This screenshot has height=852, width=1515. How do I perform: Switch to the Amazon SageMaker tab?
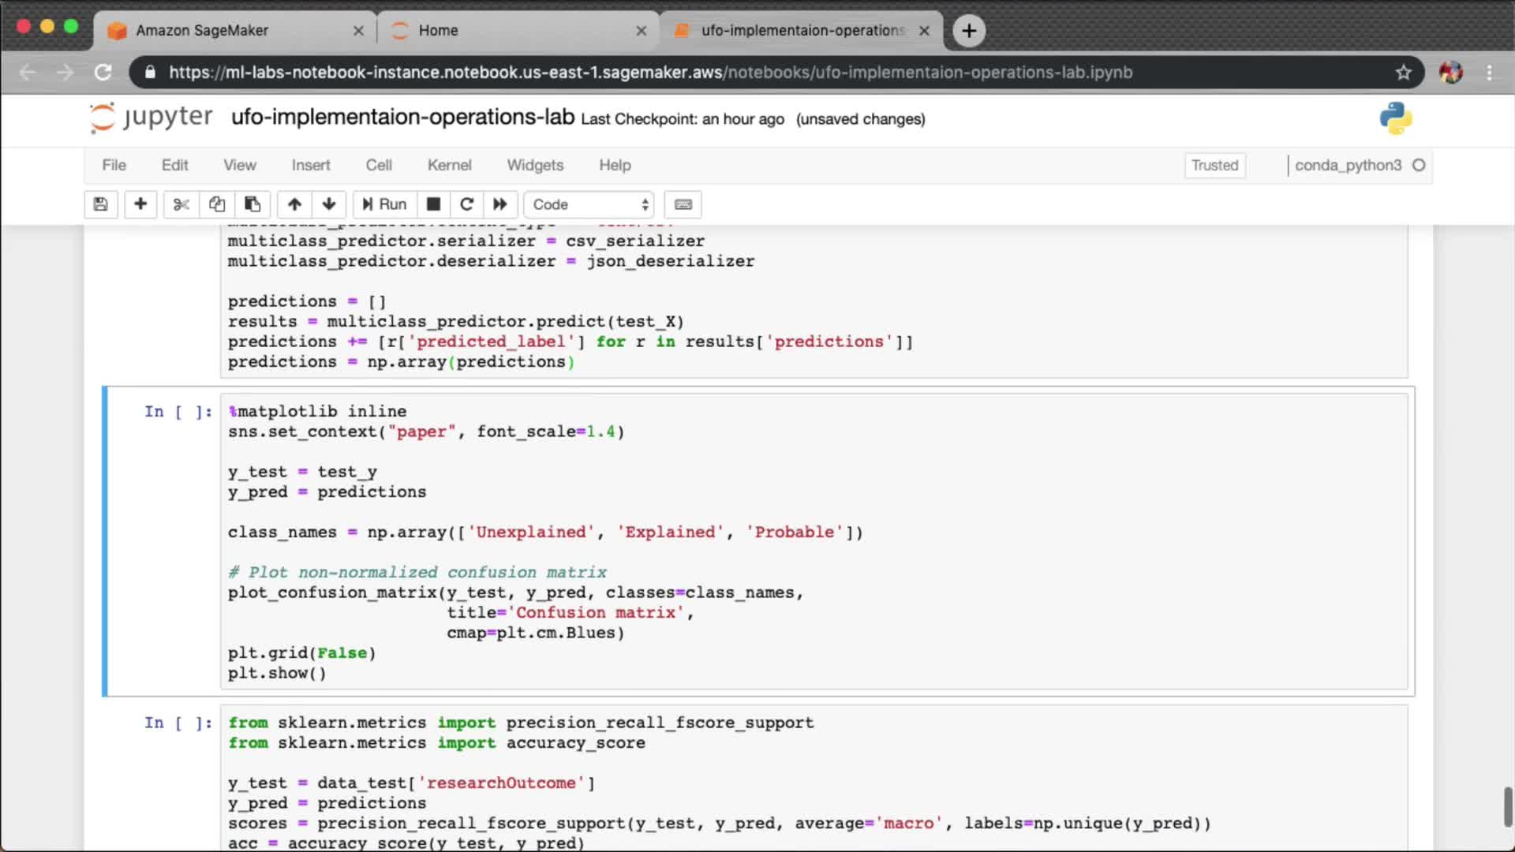click(202, 30)
